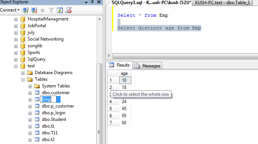Viewport: 258px width, 144px height.
Task: Select the JobPortal database
Action: (37, 26)
